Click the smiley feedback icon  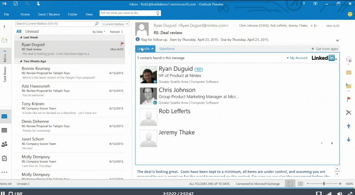tap(350, 14)
